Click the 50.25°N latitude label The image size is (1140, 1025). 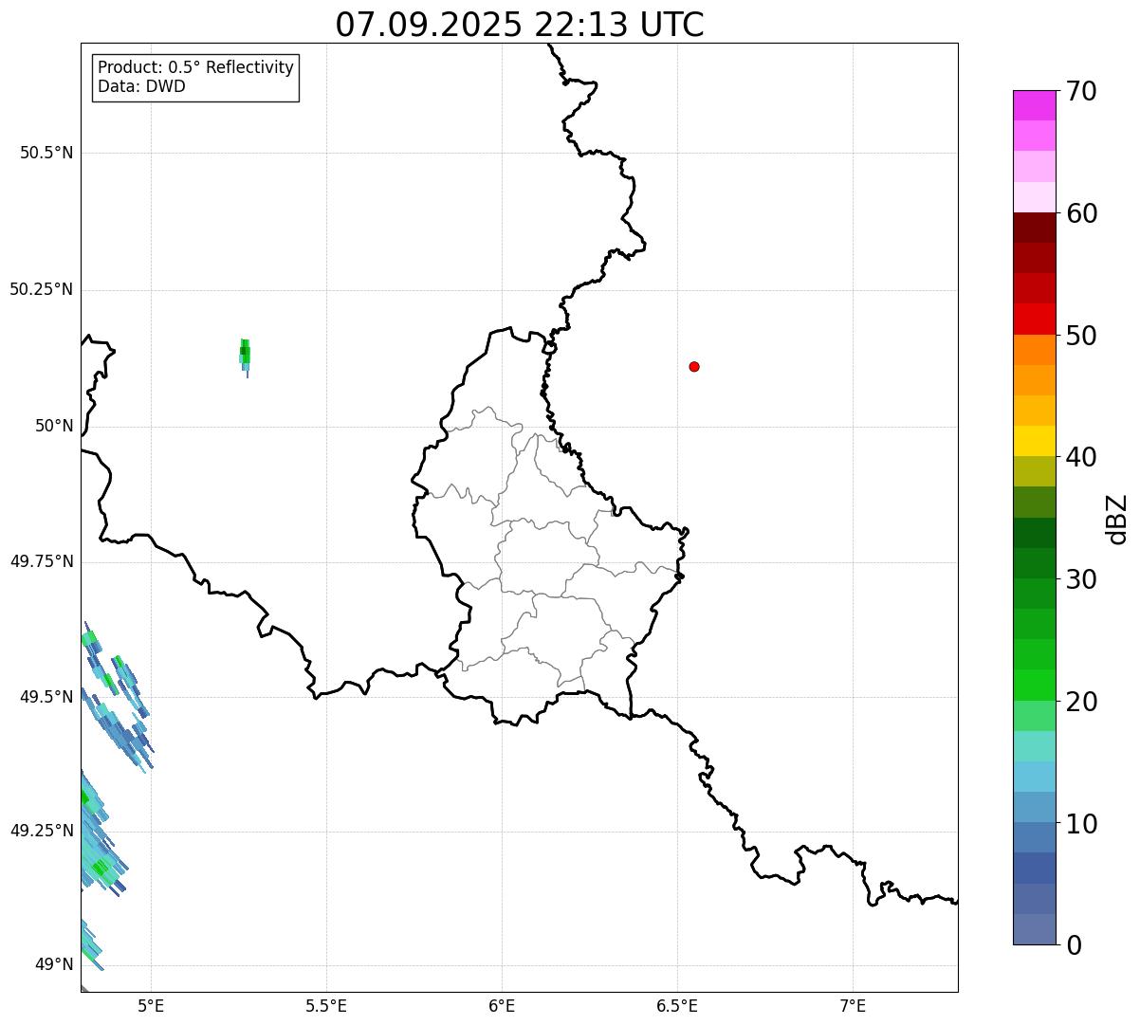point(41,289)
